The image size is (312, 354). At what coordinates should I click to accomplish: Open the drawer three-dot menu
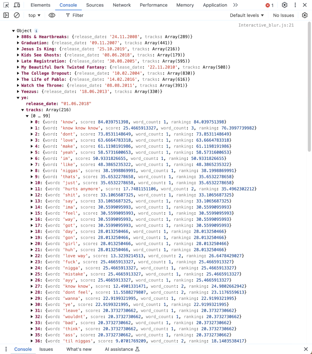[x=6, y=349]
